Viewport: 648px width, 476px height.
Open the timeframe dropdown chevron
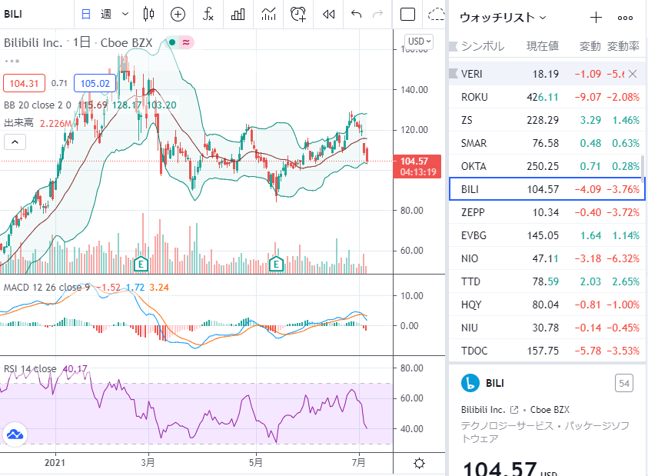(x=125, y=15)
